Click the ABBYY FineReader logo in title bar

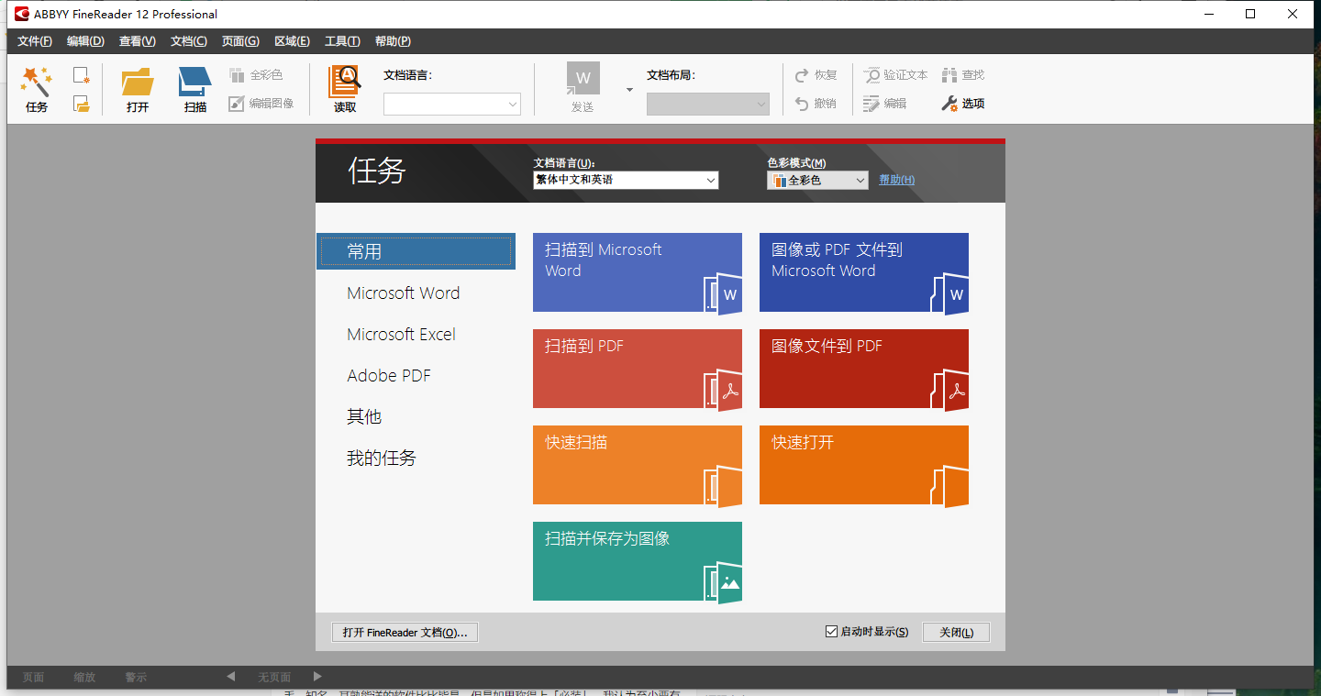(21, 14)
